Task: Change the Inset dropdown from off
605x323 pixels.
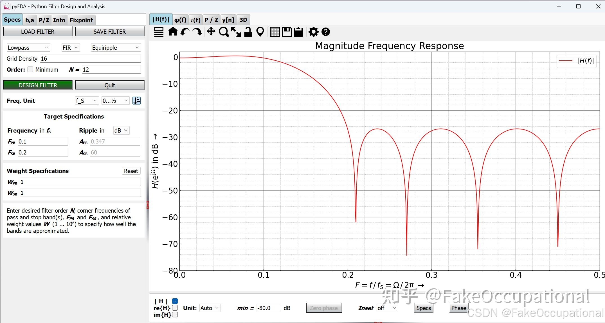Action: [387, 308]
